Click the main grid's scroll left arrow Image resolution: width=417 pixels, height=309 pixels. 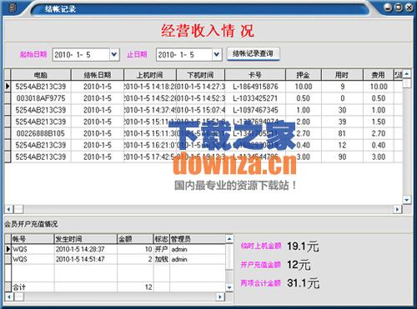point(9,209)
